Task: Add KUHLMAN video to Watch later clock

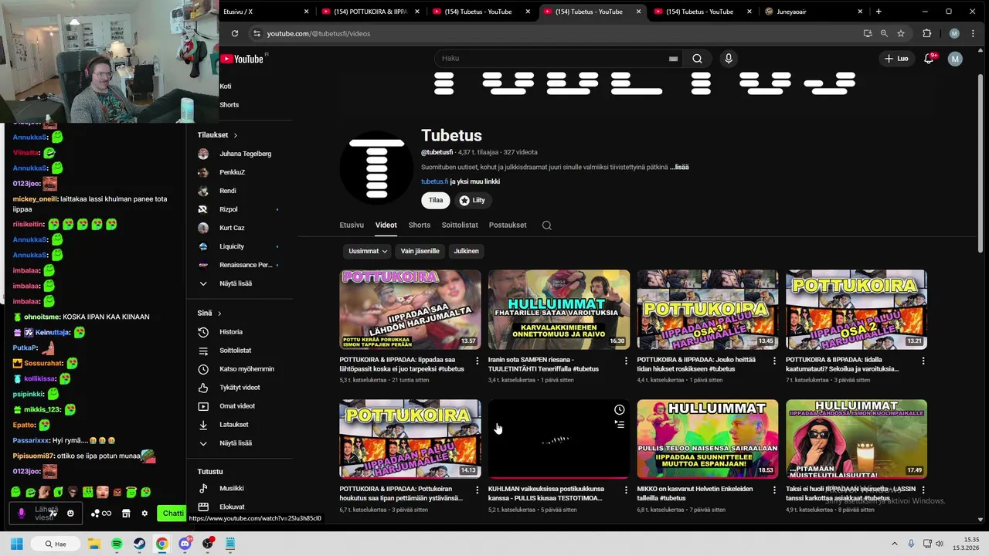Action: click(619, 410)
